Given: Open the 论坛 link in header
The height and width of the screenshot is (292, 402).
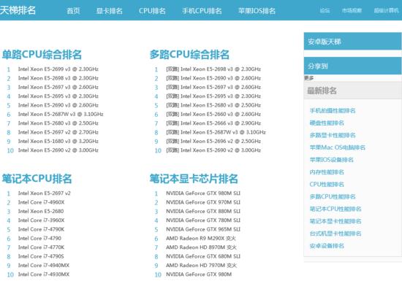Looking at the screenshot, I should (x=325, y=10).
